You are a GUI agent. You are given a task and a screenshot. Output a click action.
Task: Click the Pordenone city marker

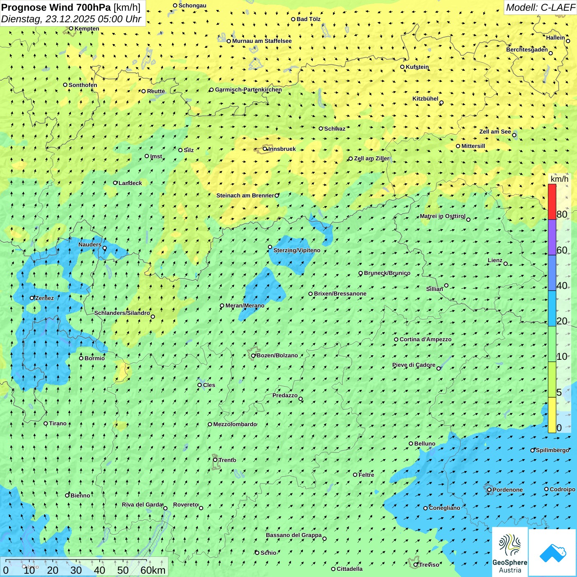489,490
